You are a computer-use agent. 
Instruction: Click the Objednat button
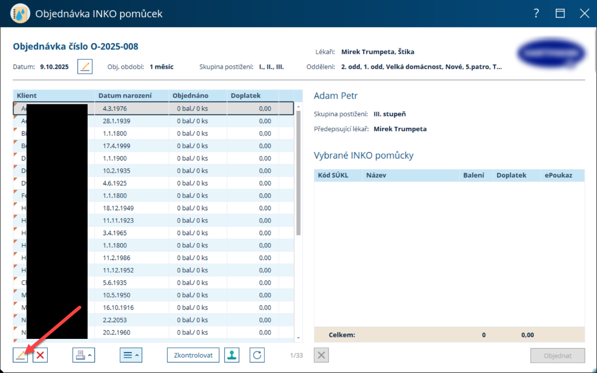click(x=558, y=355)
